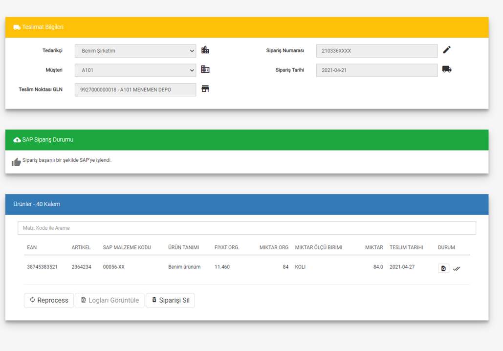Click the product name Benim ürünüm
The image size is (503, 351).
click(184, 267)
